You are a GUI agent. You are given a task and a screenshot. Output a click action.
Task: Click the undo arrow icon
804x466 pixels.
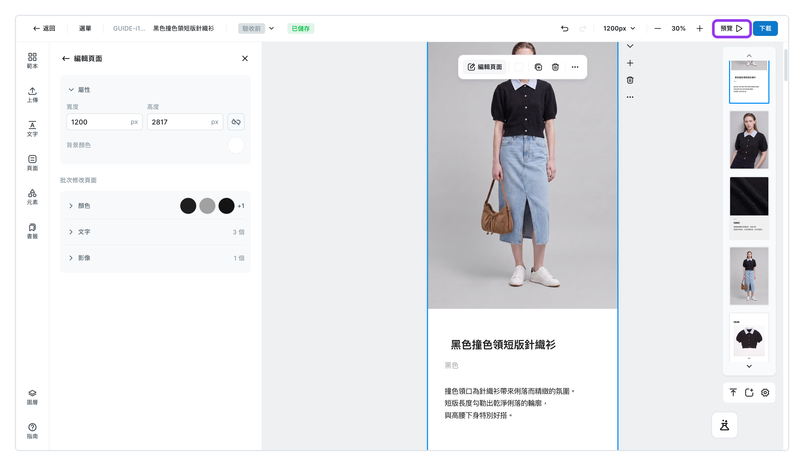pos(564,28)
